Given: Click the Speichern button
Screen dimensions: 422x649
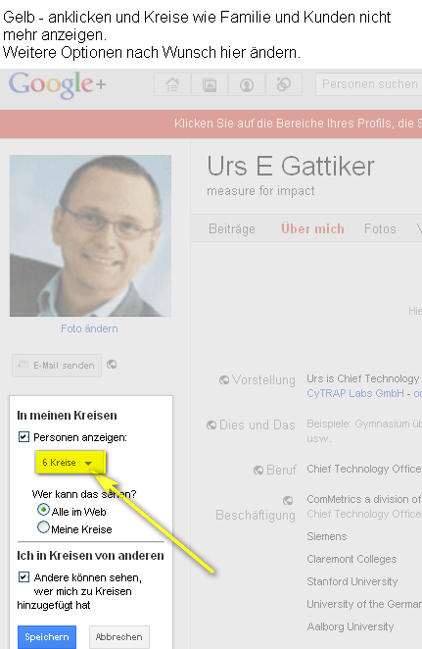Looking at the screenshot, I should 47,637.
